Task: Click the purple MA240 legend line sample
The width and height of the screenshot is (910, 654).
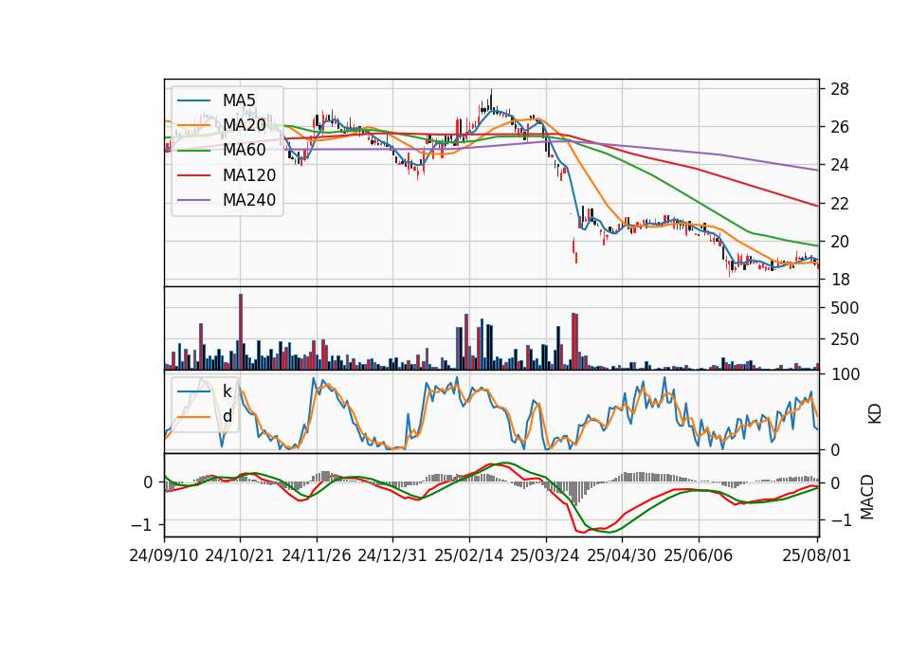Action: [x=193, y=200]
